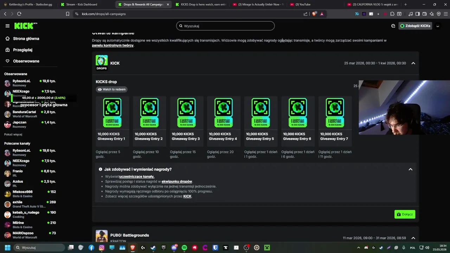
Task: Switch to the CALIFORNIA VLOG tab
Action: 373,5
